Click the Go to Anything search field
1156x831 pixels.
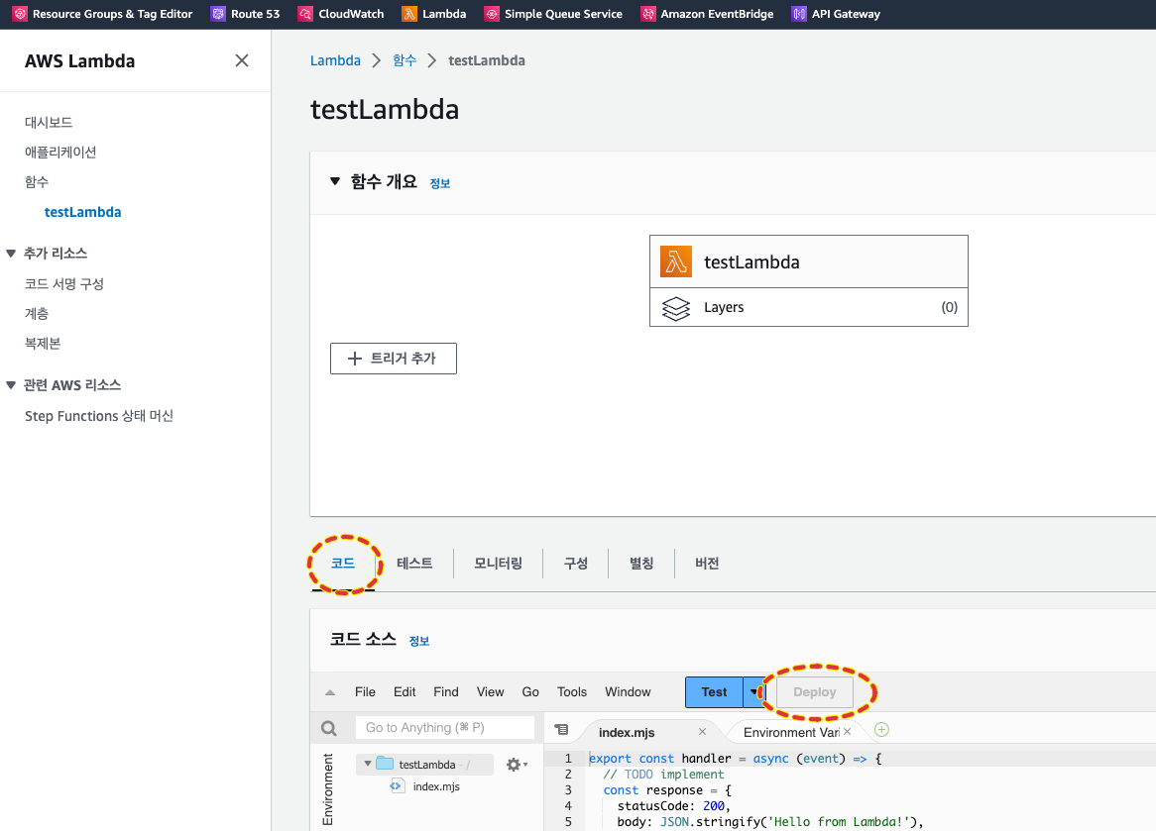pos(444,728)
